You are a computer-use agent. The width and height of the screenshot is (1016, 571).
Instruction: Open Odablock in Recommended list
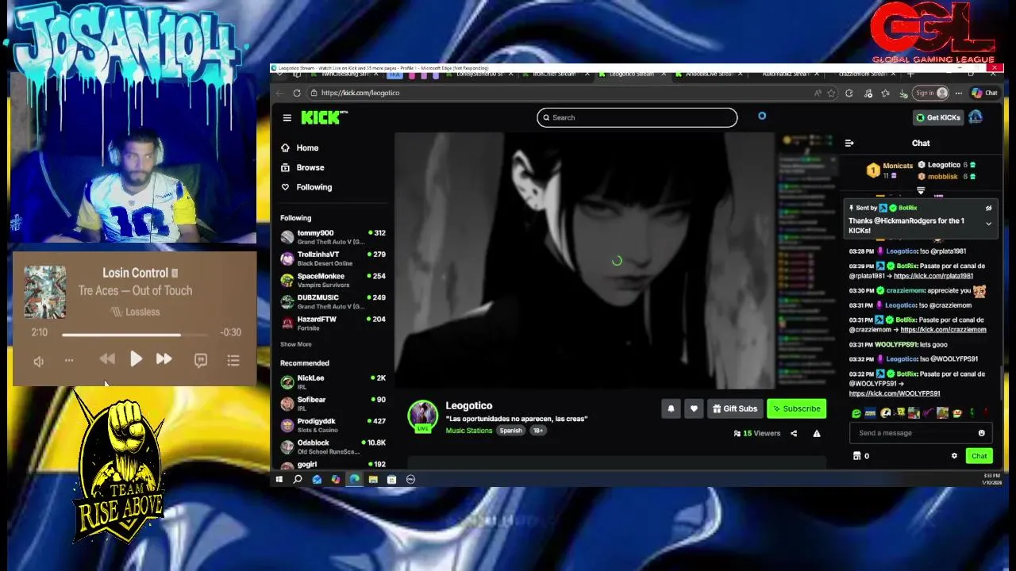tap(333, 446)
